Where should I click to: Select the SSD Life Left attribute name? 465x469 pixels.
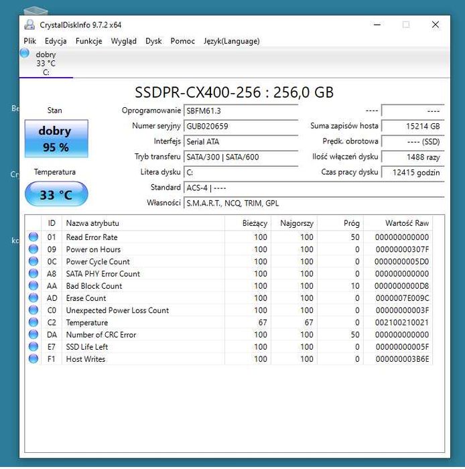[x=86, y=347]
